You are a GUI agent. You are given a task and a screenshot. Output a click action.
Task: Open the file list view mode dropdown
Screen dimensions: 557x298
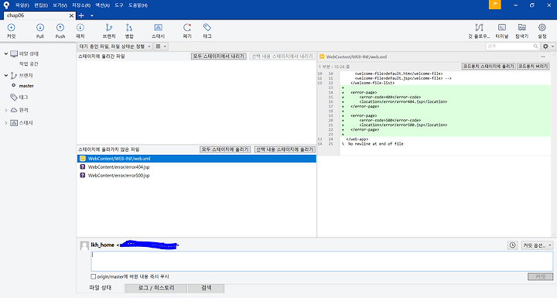click(x=161, y=46)
